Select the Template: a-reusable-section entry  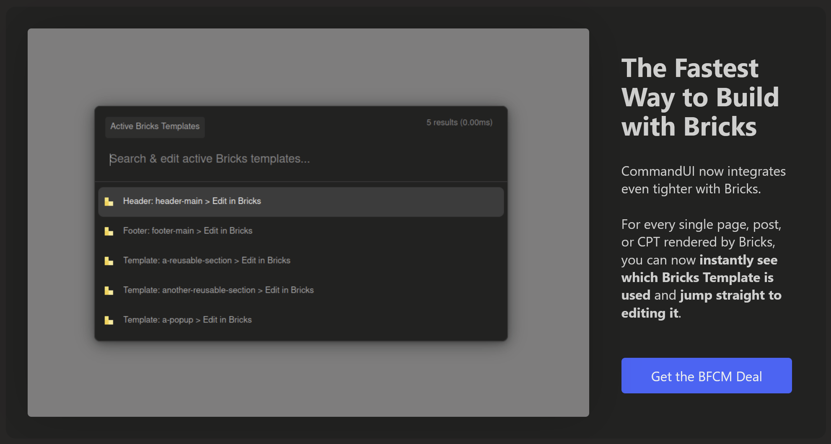pyautogui.click(x=206, y=260)
